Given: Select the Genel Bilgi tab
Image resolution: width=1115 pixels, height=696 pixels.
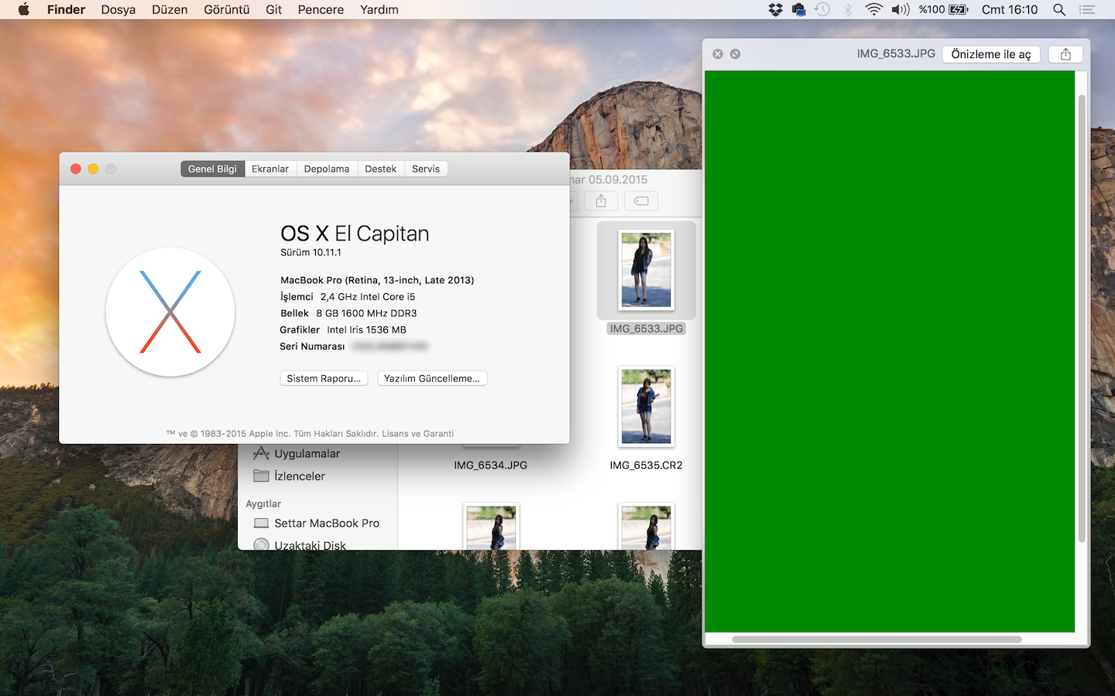Looking at the screenshot, I should pyautogui.click(x=213, y=169).
